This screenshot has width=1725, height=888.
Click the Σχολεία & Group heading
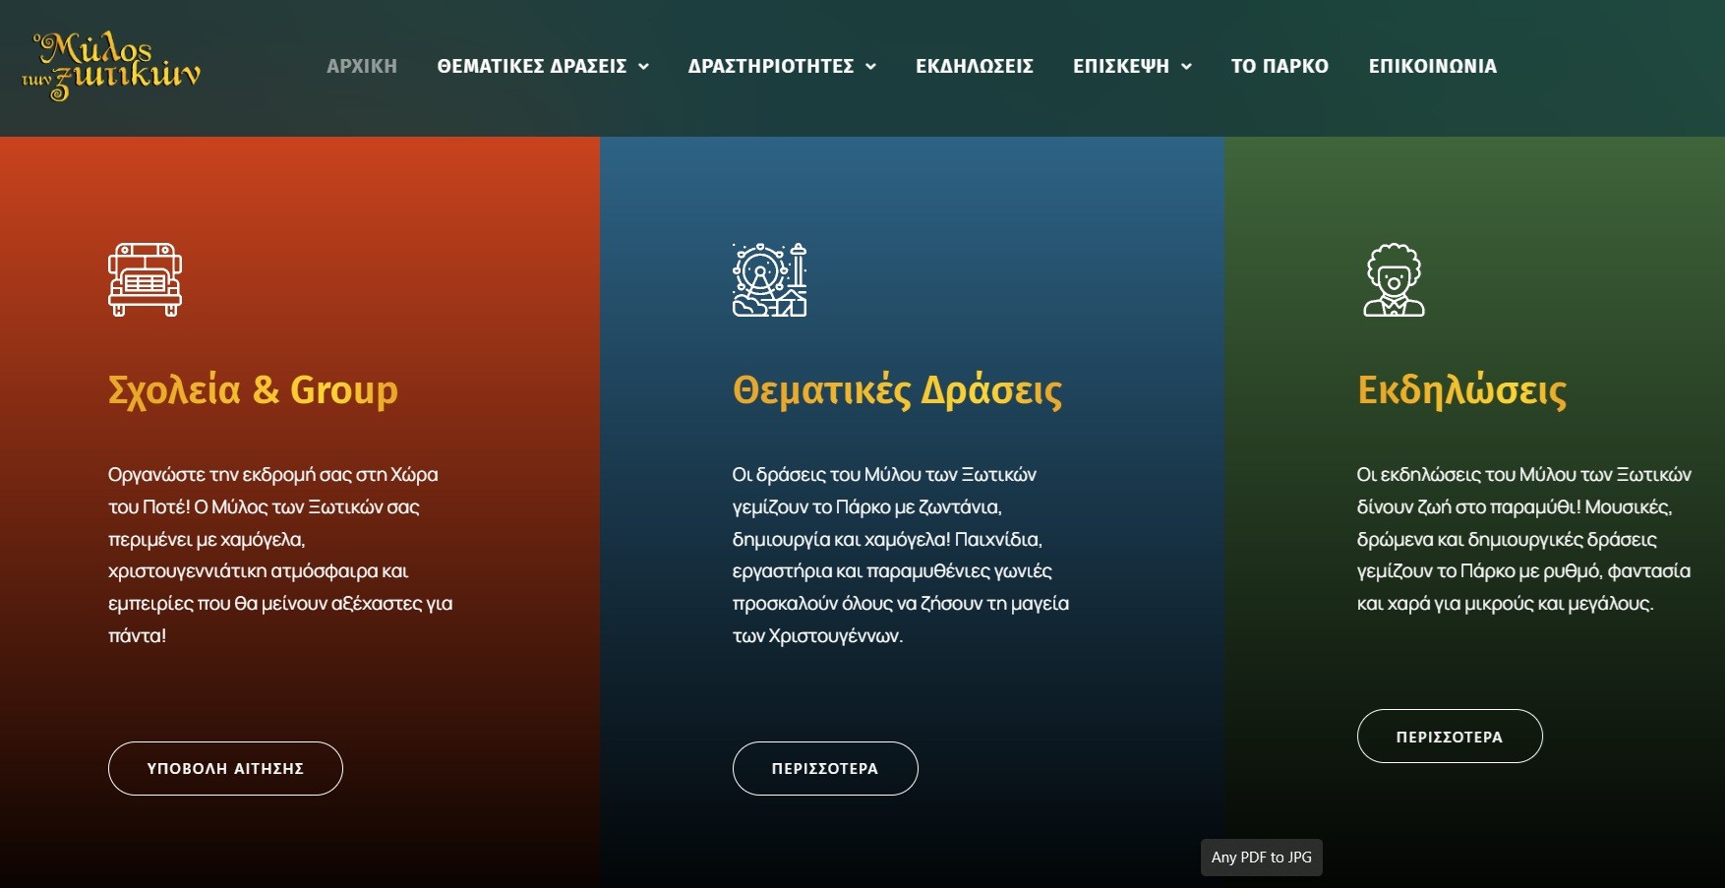(253, 390)
